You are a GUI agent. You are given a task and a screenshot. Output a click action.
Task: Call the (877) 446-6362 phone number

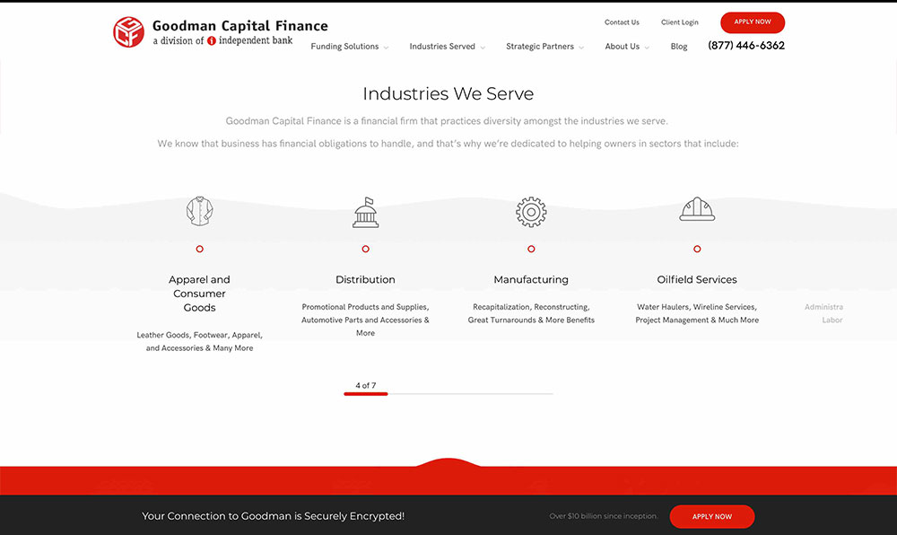(x=746, y=46)
